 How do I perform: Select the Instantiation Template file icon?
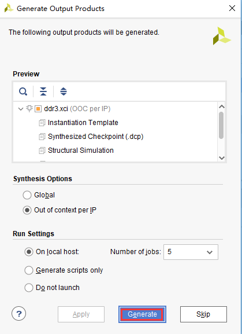point(42,123)
